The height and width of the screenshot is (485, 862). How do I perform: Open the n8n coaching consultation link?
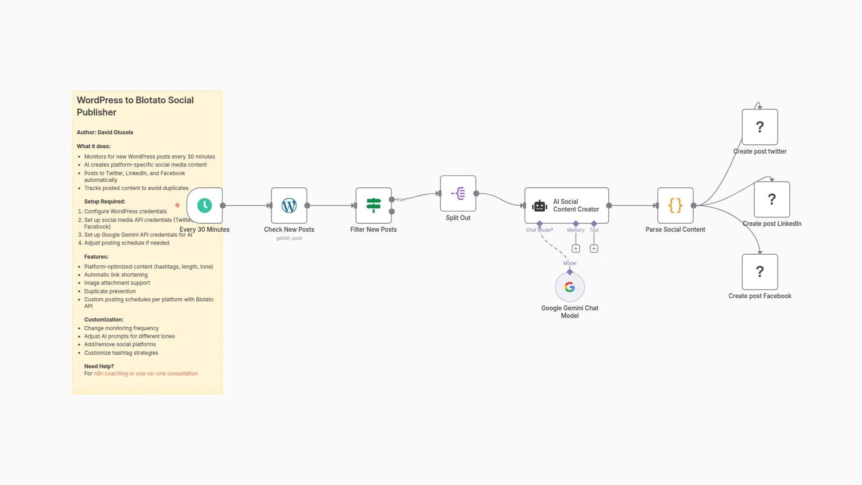click(x=145, y=374)
